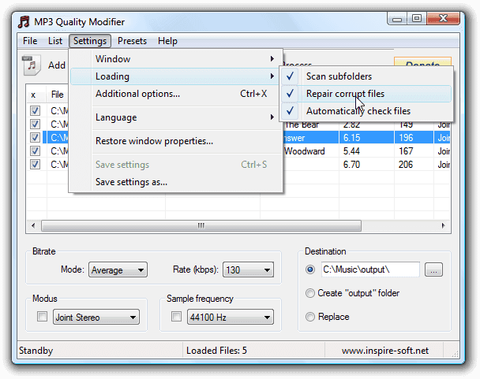480x379 pixels.
Task: Toggle Scan subfolders option
Action: pyautogui.click(x=366, y=76)
